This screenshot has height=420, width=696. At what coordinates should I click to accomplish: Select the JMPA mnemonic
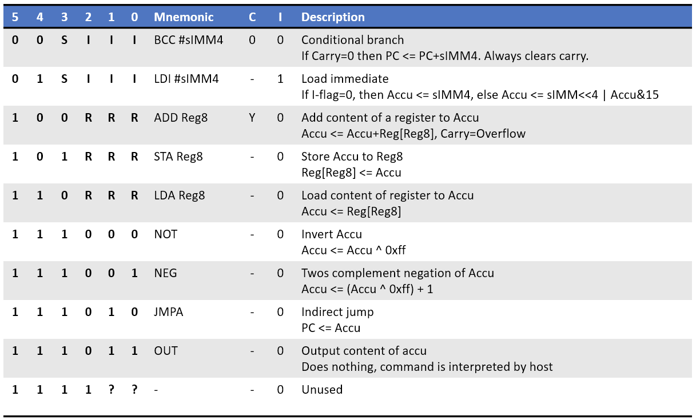(x=169, y=312)
